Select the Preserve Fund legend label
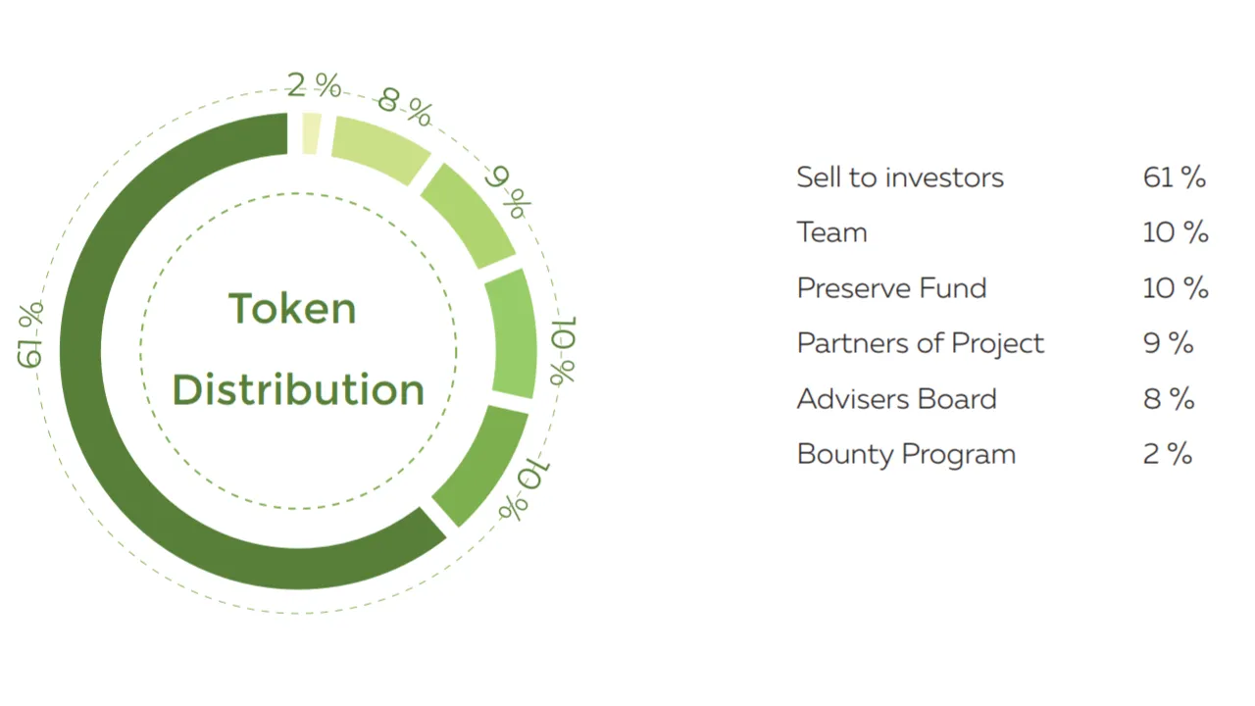Viewport: 1255px width, 706px height. tap(891, 288)
